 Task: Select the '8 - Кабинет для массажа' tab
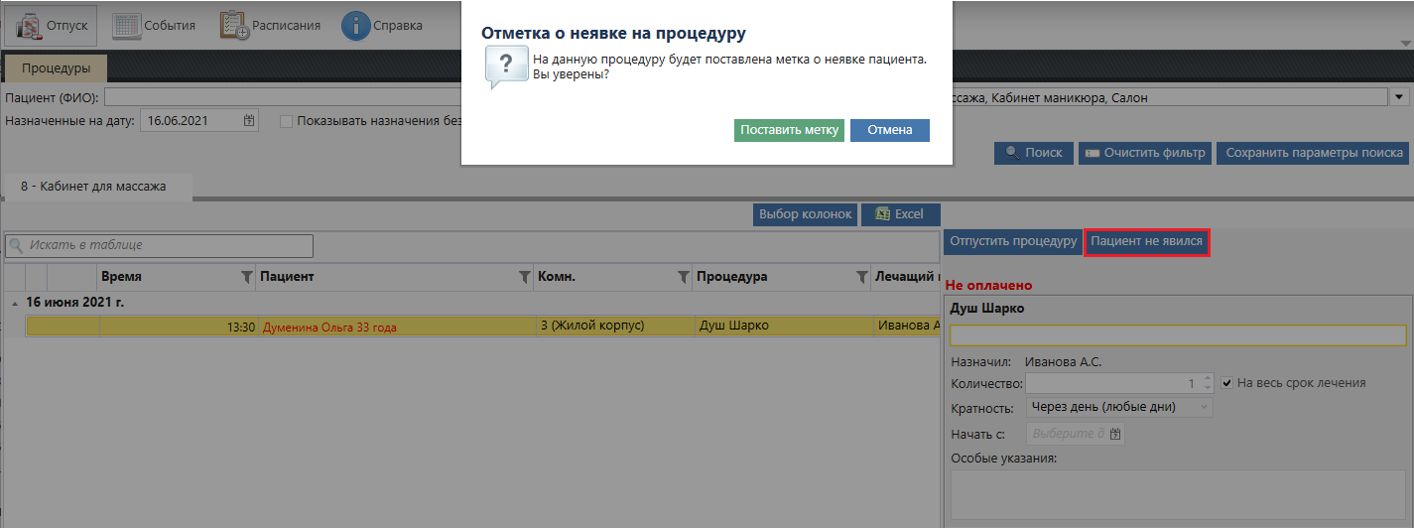click(93, 187)
